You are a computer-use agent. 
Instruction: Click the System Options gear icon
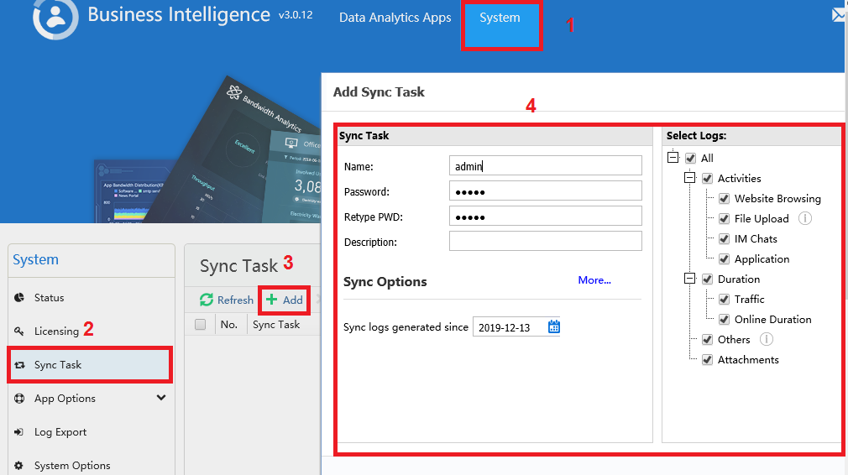click(x=19, y=465)
